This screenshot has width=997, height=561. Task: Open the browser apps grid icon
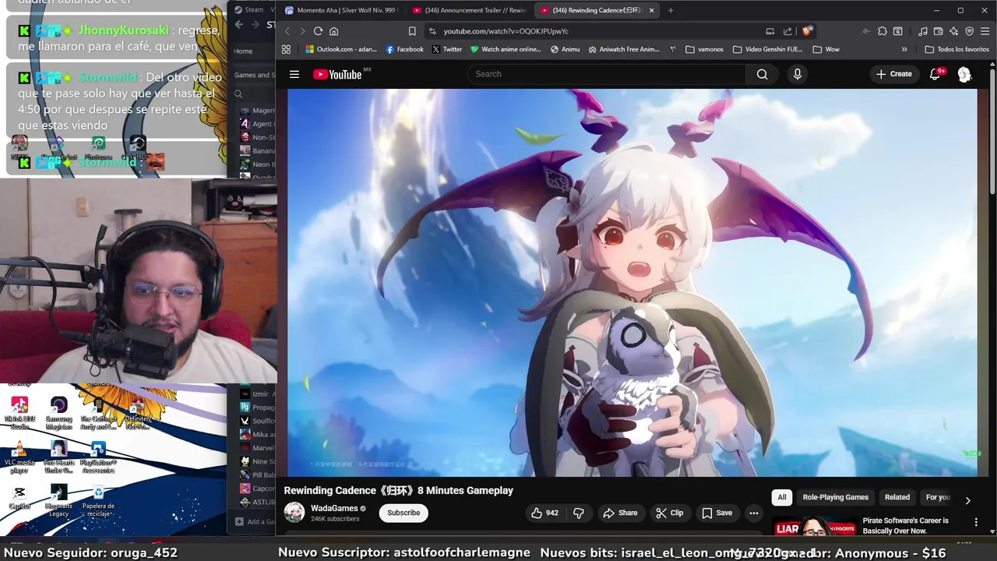pos(286,49)
